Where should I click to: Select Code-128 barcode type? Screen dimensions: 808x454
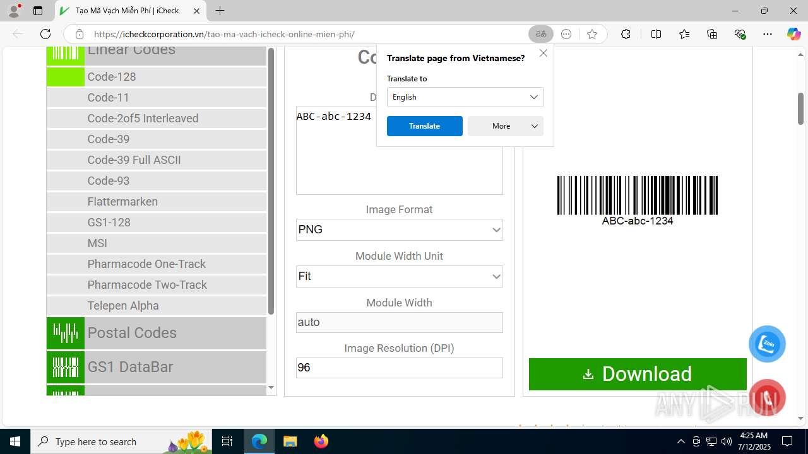click(157, 77)
